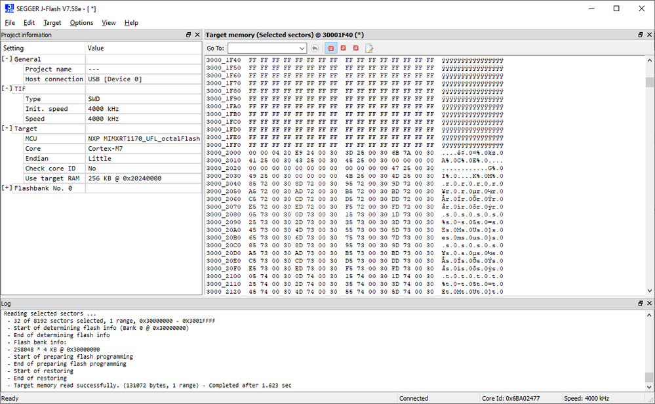Open the Help menu
655x404 pixels.
point(131,22)
